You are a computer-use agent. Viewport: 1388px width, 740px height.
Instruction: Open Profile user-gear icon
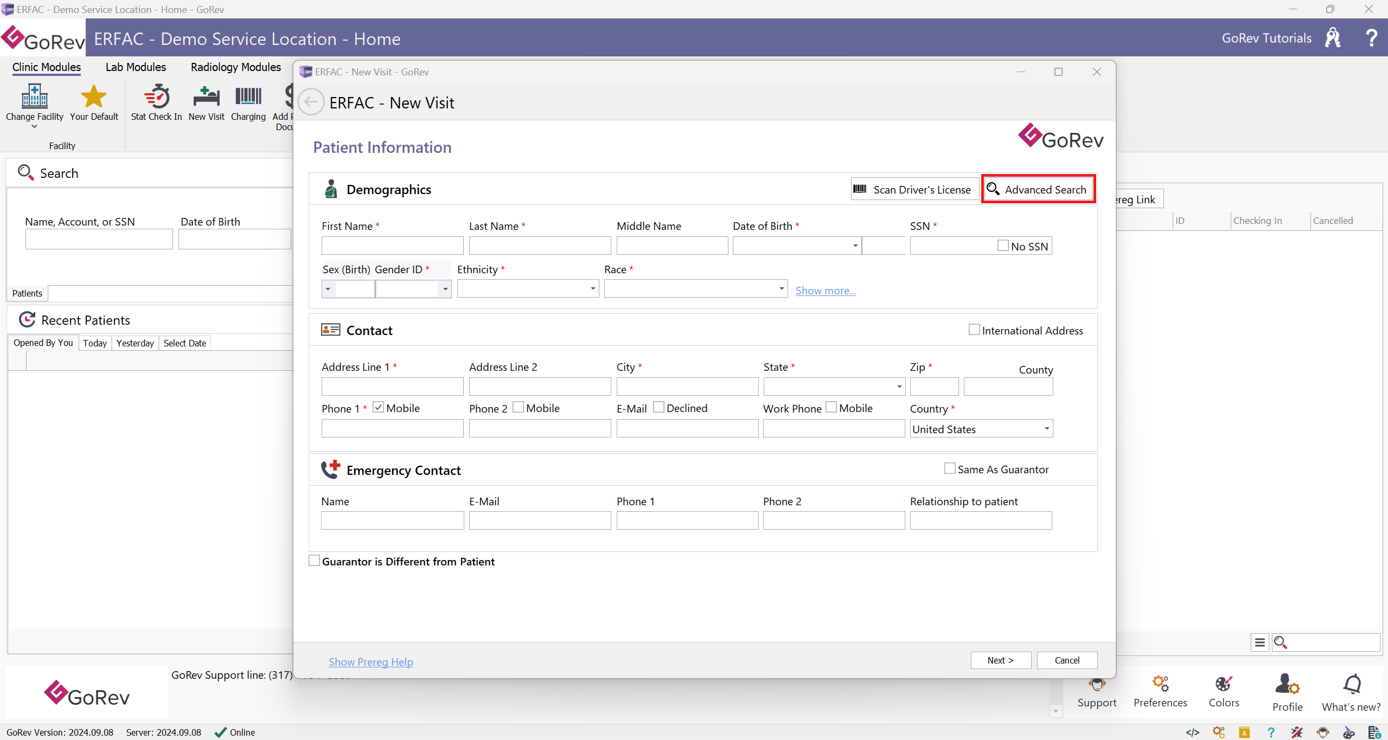pos(1287,684)
